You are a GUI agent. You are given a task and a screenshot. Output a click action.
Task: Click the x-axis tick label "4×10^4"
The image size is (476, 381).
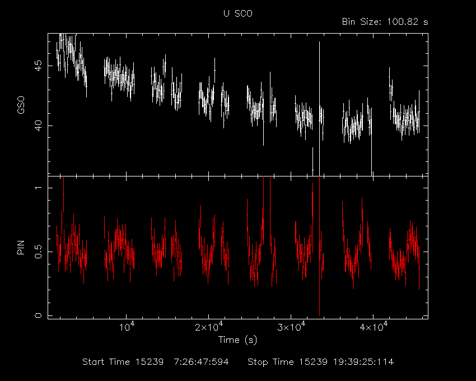pos(374,327)
